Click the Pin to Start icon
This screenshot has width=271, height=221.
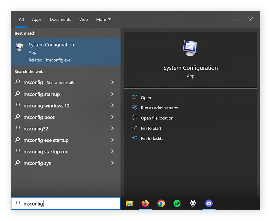tap(134, 128)
